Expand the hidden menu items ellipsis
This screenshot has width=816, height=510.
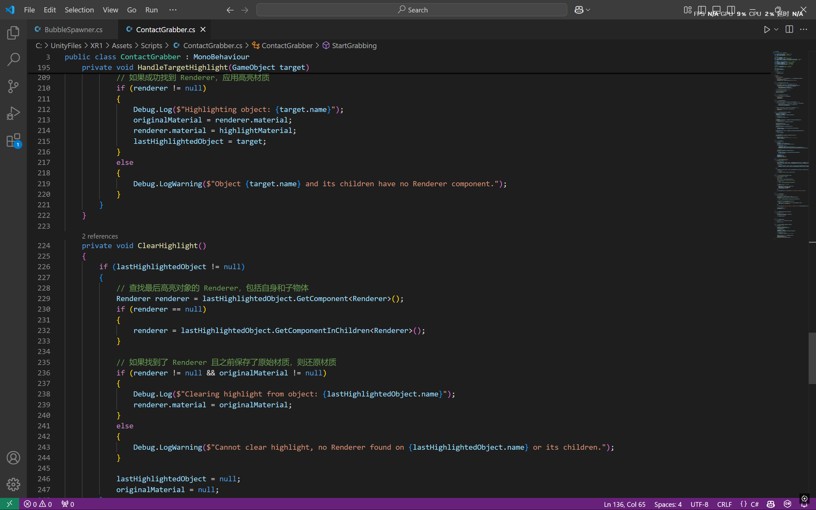(x=173, y=10)
